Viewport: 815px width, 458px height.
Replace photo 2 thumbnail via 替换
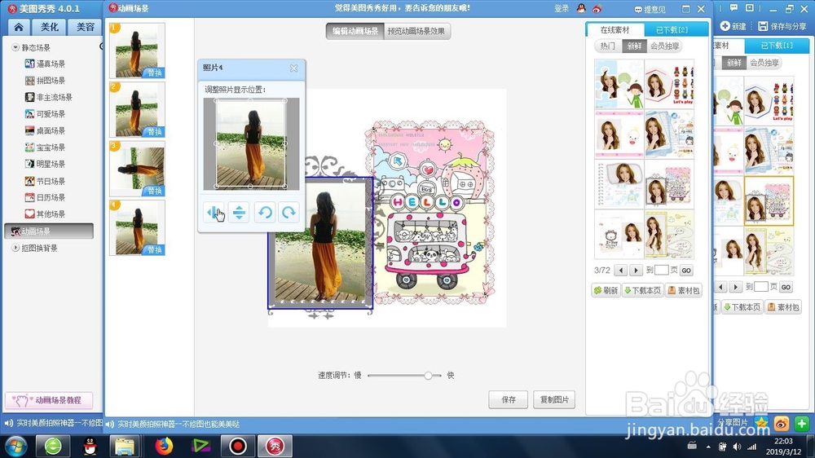(154, 132)
